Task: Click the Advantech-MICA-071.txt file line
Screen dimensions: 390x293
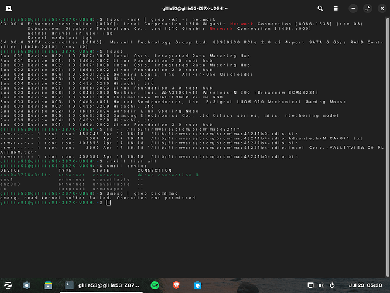Action: [x=182, y=138]
